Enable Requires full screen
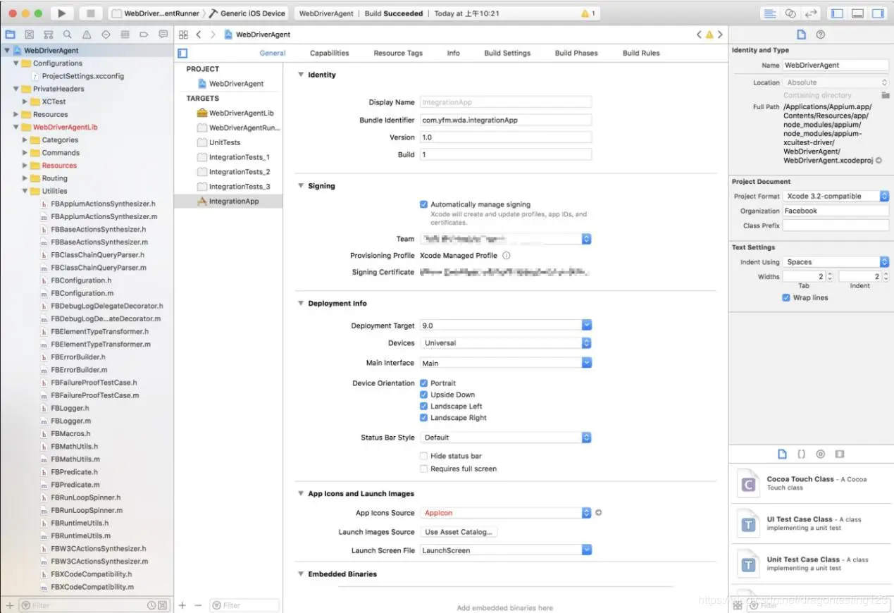This screenshot has width=894, height=613. coord(423,469)
